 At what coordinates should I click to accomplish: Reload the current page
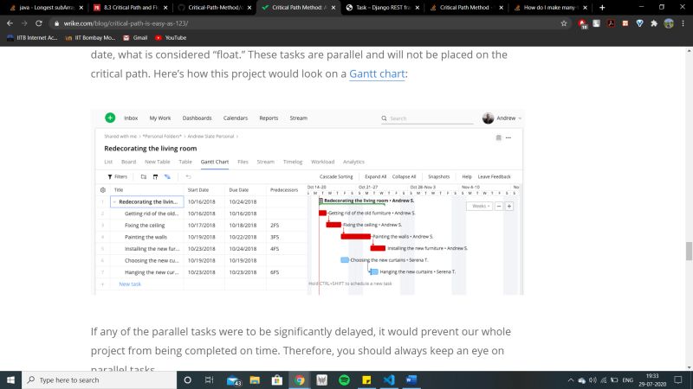point(39,23)
